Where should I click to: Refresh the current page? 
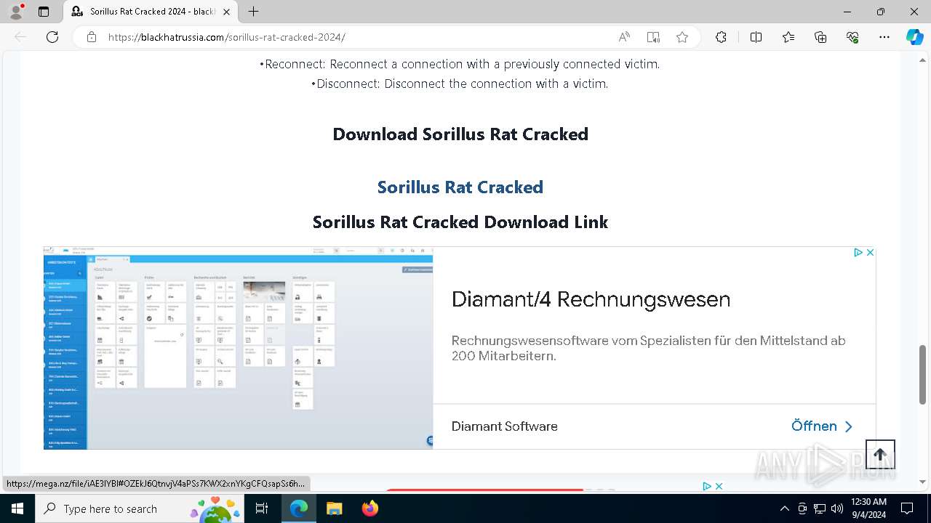point(52,37)
